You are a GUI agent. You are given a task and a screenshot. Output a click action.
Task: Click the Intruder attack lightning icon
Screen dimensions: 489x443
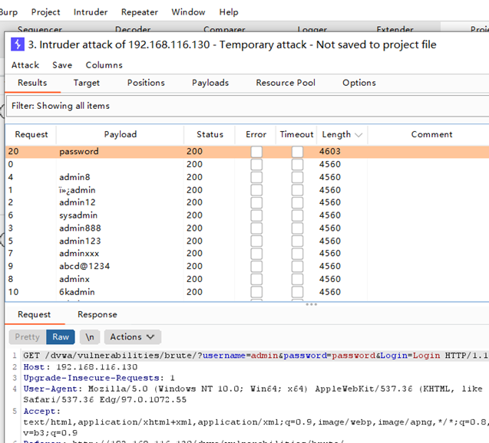pos(18,44)
